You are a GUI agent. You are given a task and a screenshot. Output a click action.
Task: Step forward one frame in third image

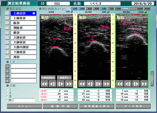click(136, 84)
